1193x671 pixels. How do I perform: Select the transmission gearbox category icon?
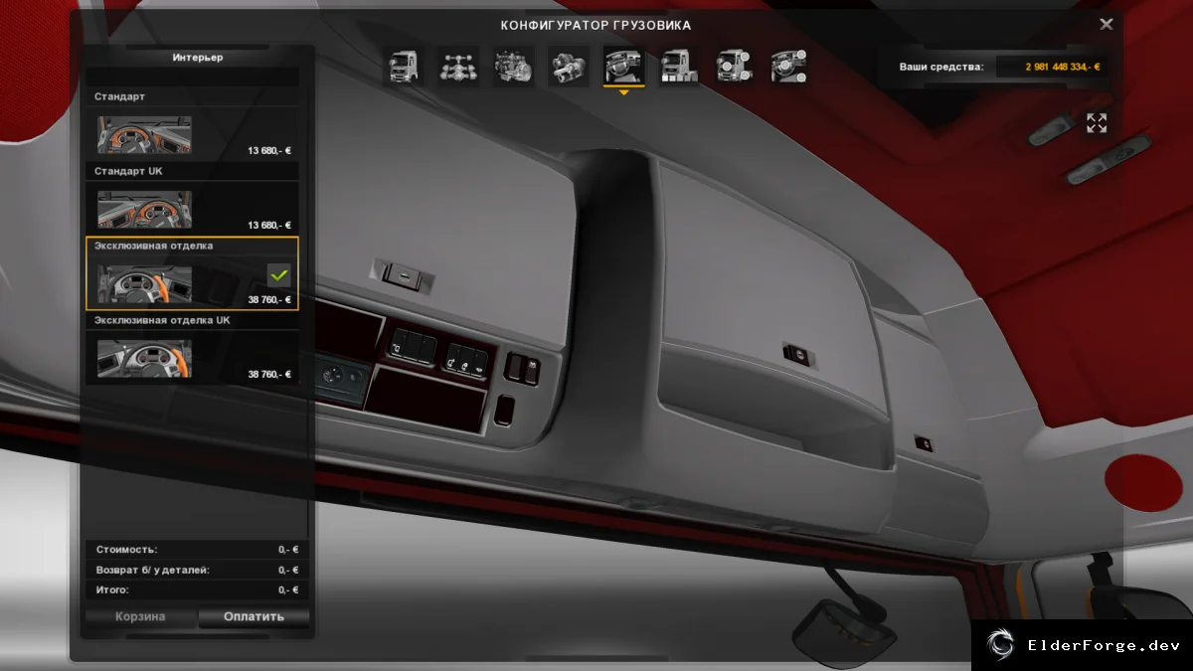point(569,67)
